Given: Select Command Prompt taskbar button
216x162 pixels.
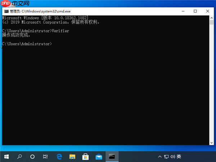Looking at the screenshot, I should (112, 157).
